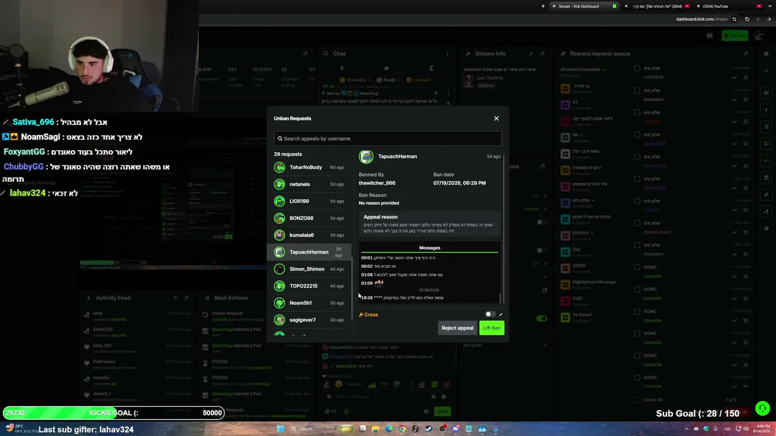Open Microsoft Edge from the taskbar

point(389,429)
